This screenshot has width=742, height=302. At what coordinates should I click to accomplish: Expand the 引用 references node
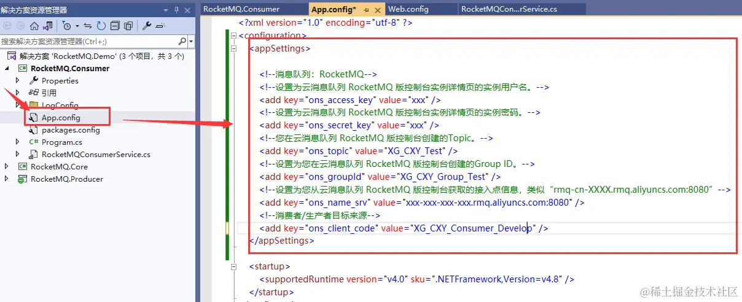18,93
